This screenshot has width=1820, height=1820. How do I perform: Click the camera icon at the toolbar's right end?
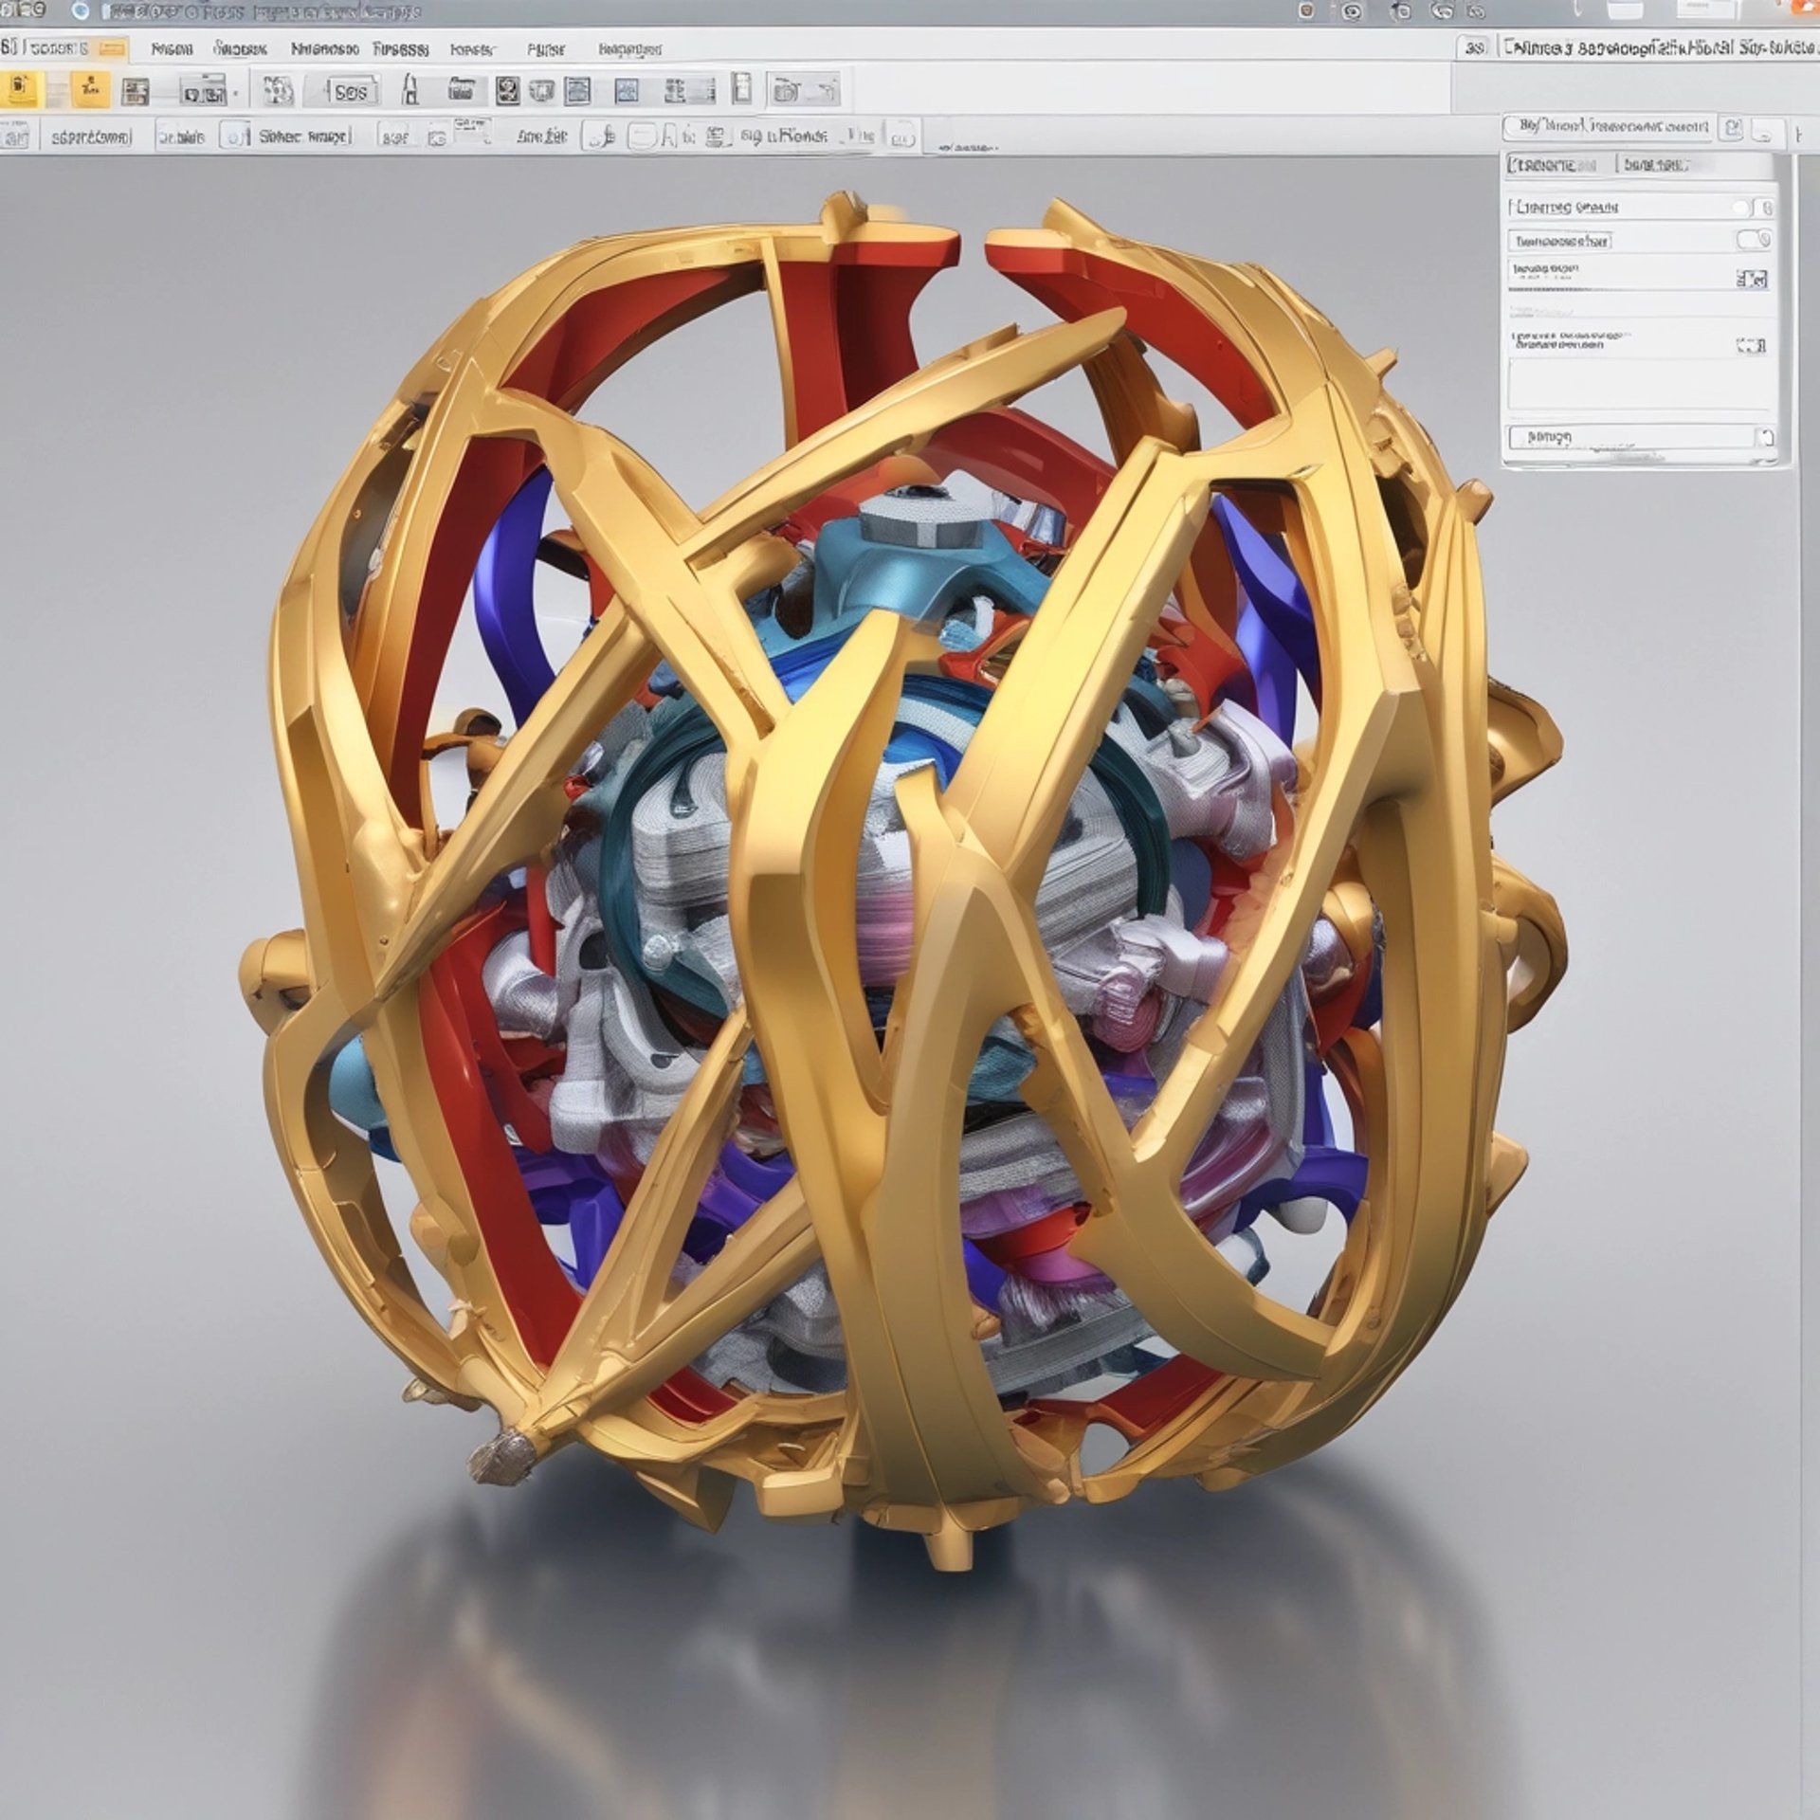point(787,91)
